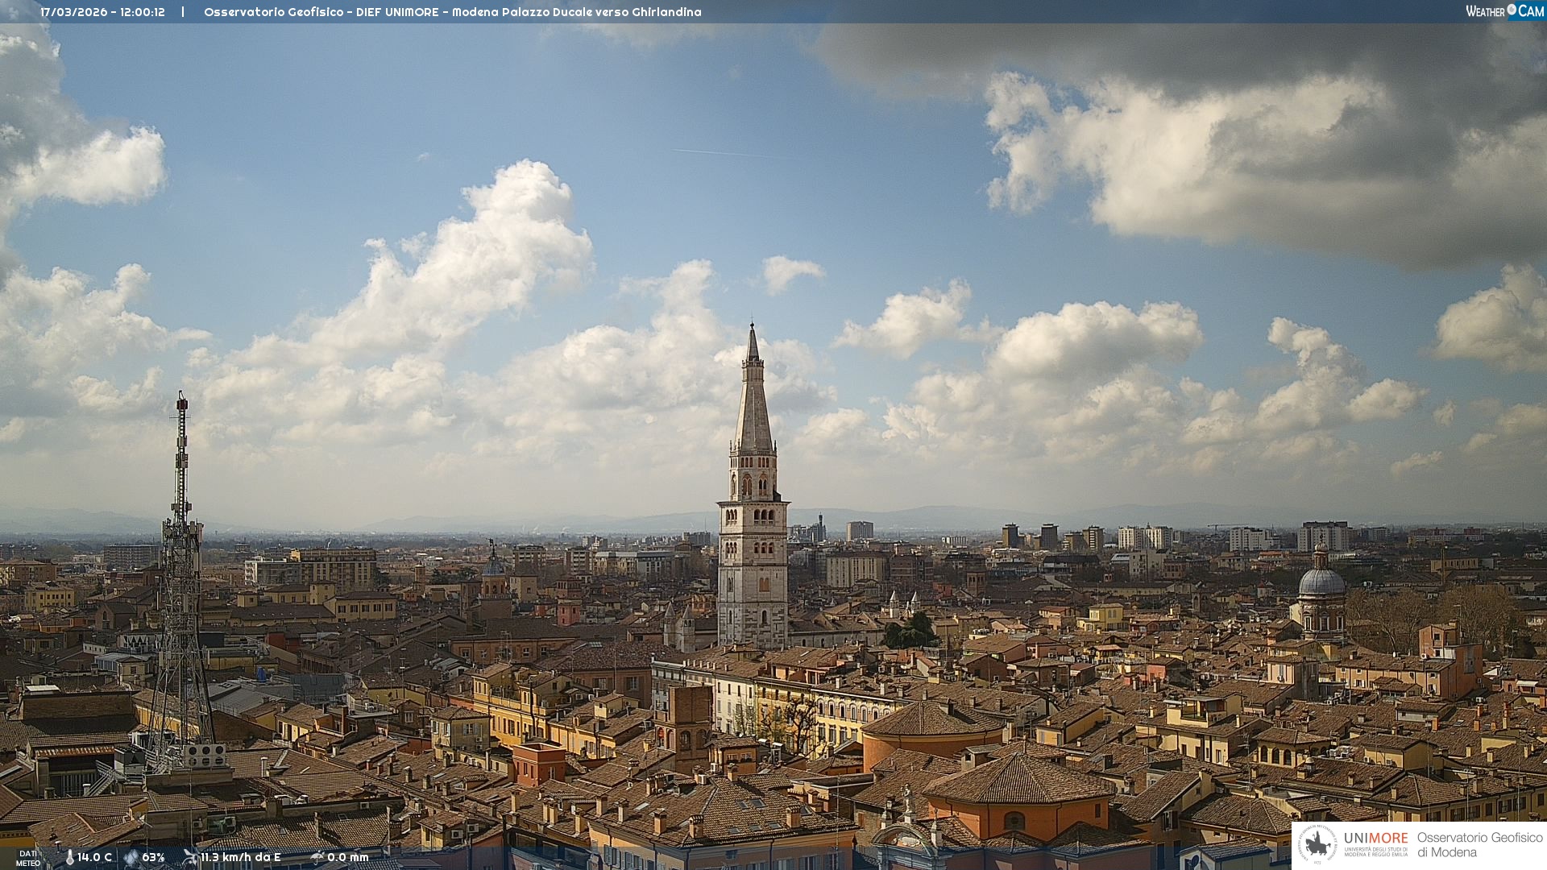Click the DATI METEO label
Image resolution: width=1547 pixels, height=870 pixels.
click(28, 858)
